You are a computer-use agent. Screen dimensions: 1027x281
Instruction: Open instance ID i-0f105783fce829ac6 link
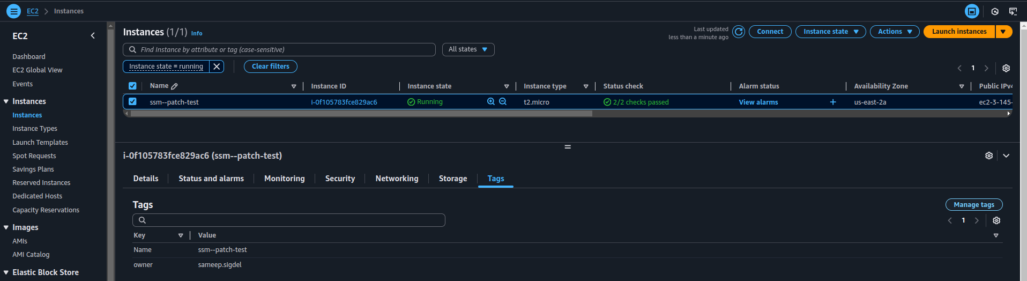click(344, 102)
